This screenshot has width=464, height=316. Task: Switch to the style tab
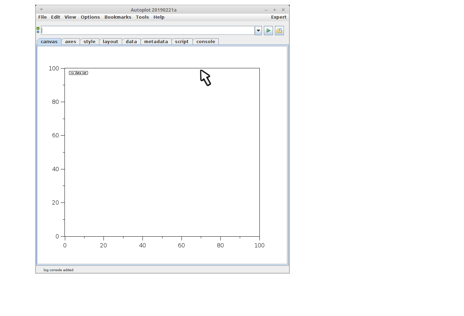click(89, 42)
